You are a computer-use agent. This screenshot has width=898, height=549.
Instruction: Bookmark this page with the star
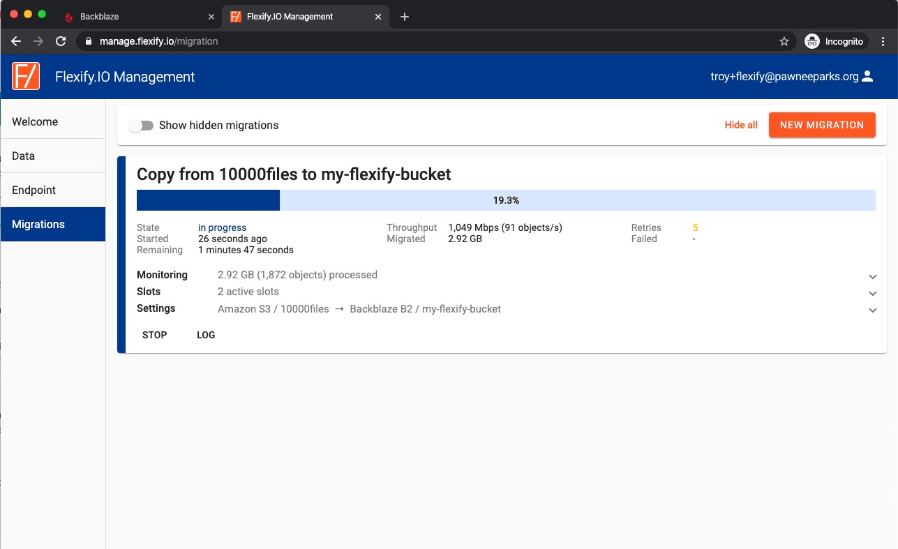tap(784, 41)
